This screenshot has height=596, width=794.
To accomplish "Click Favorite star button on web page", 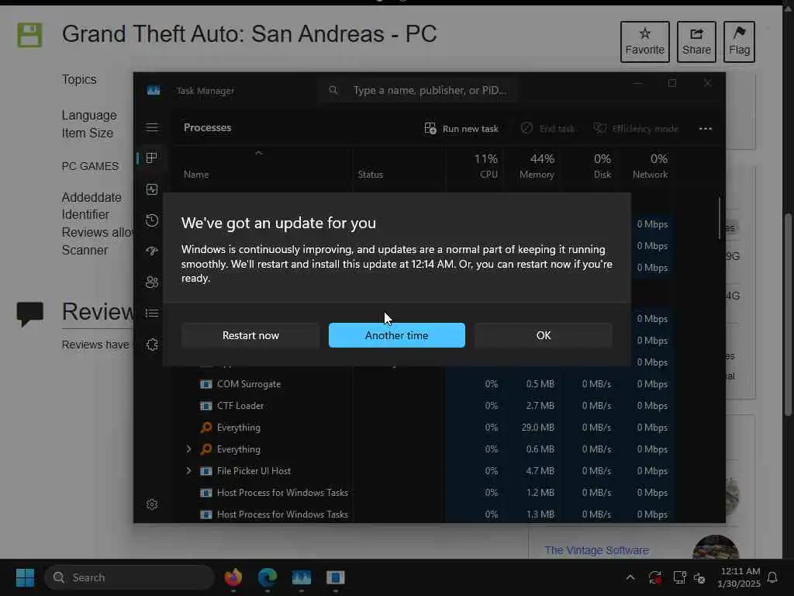I will click(644, 42).
